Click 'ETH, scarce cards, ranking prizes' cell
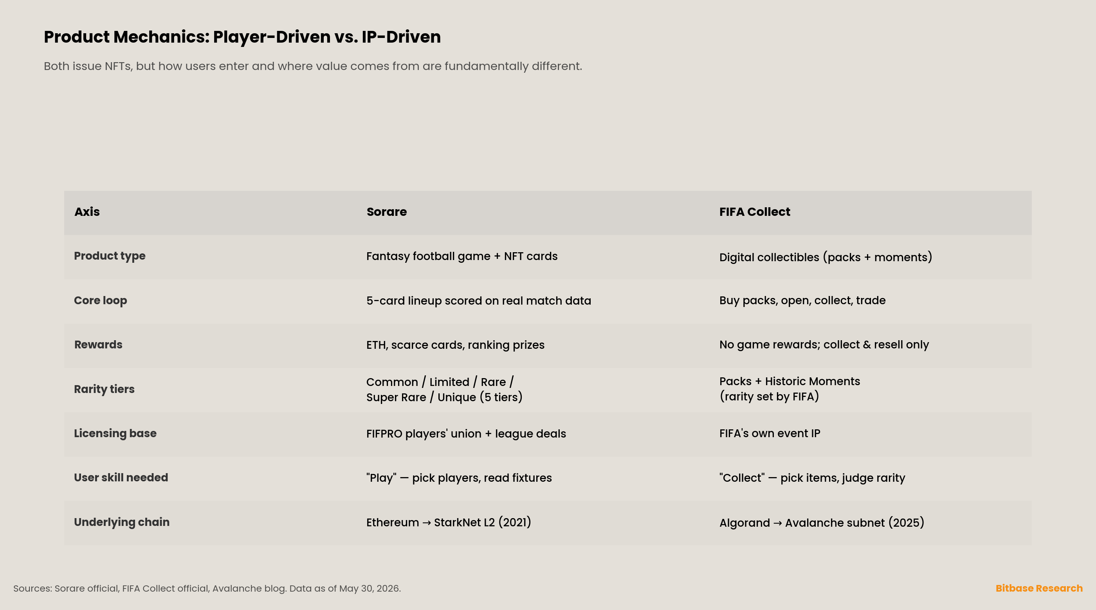The image size is (1096, 610). (455, 345)
